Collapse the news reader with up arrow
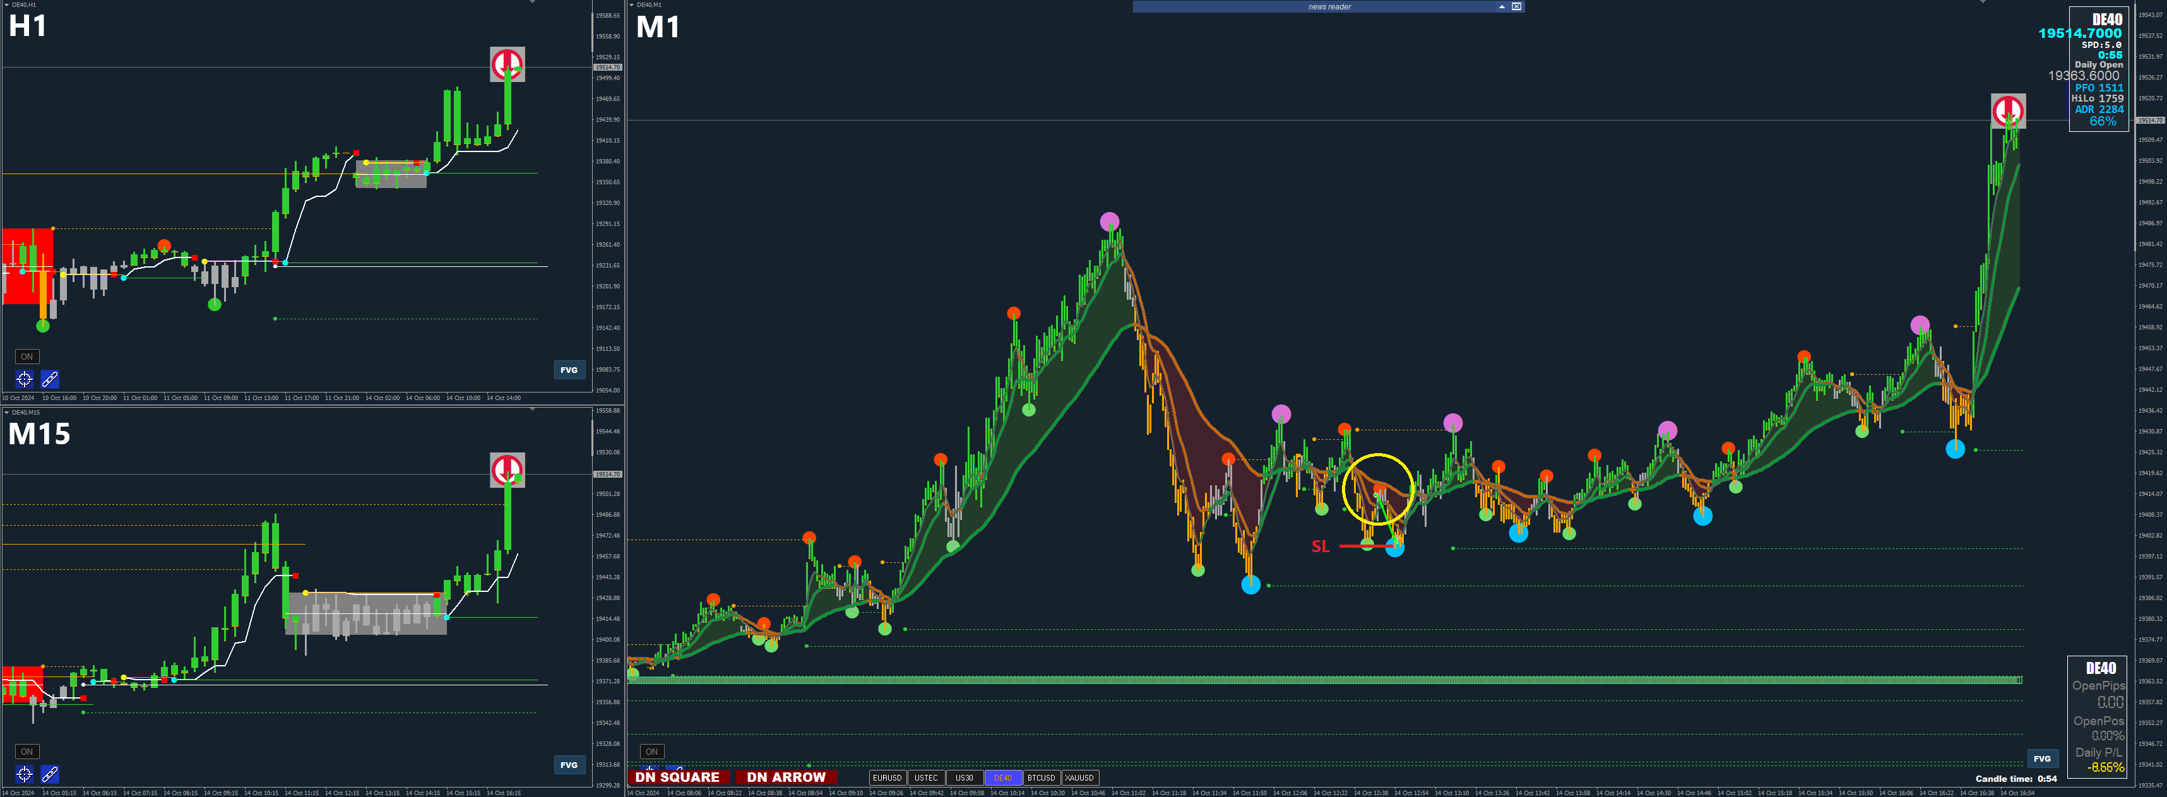 (x=1502, y=7)
